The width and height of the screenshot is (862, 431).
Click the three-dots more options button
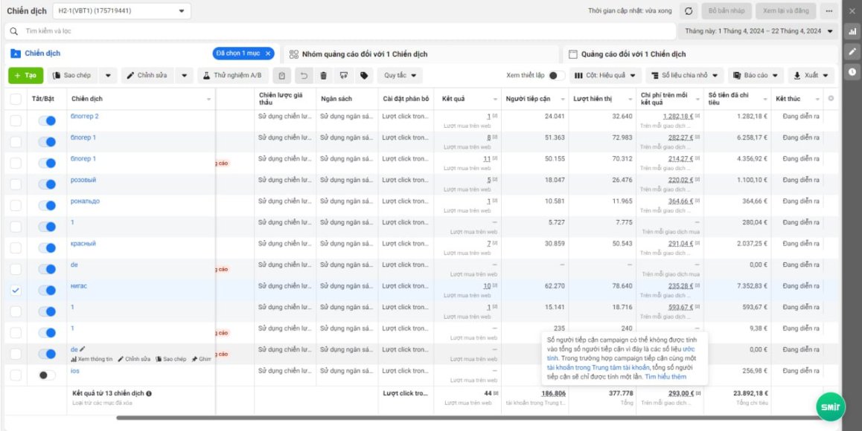tap(829, 11)
